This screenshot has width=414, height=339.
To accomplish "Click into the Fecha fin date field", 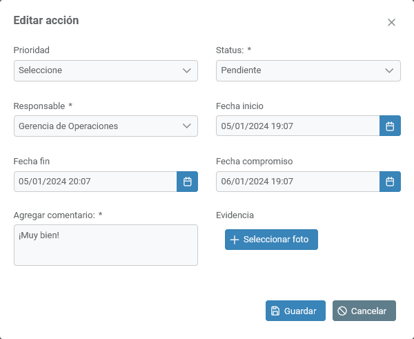I will (95, 182).
